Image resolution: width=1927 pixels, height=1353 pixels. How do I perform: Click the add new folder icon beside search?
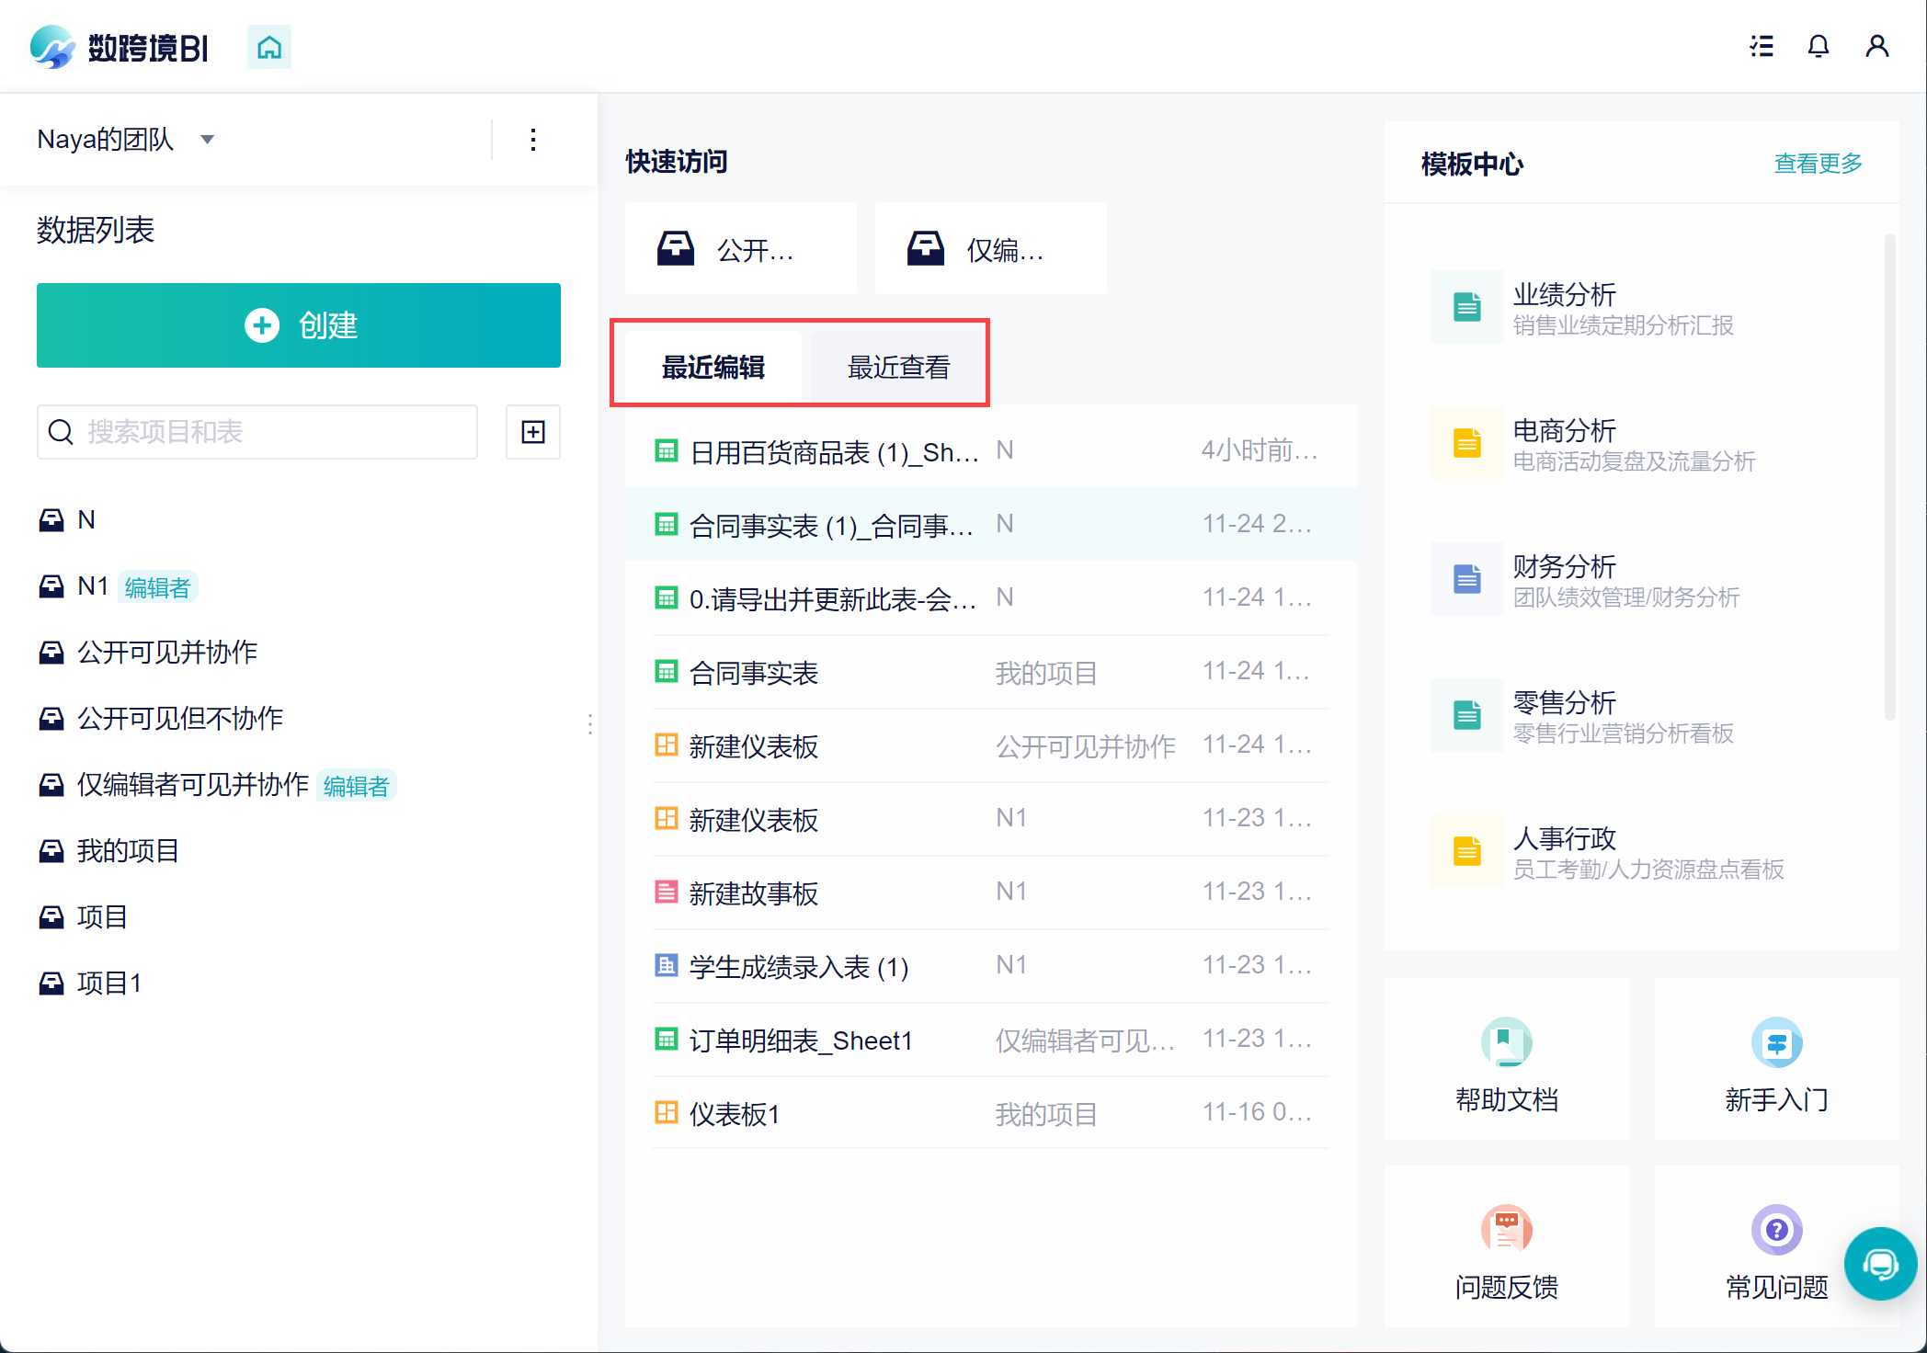(533, 432)
